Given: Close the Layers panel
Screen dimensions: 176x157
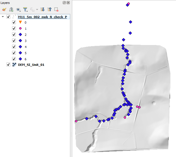Looking at the screenshot, I should [x=68, y=3].
